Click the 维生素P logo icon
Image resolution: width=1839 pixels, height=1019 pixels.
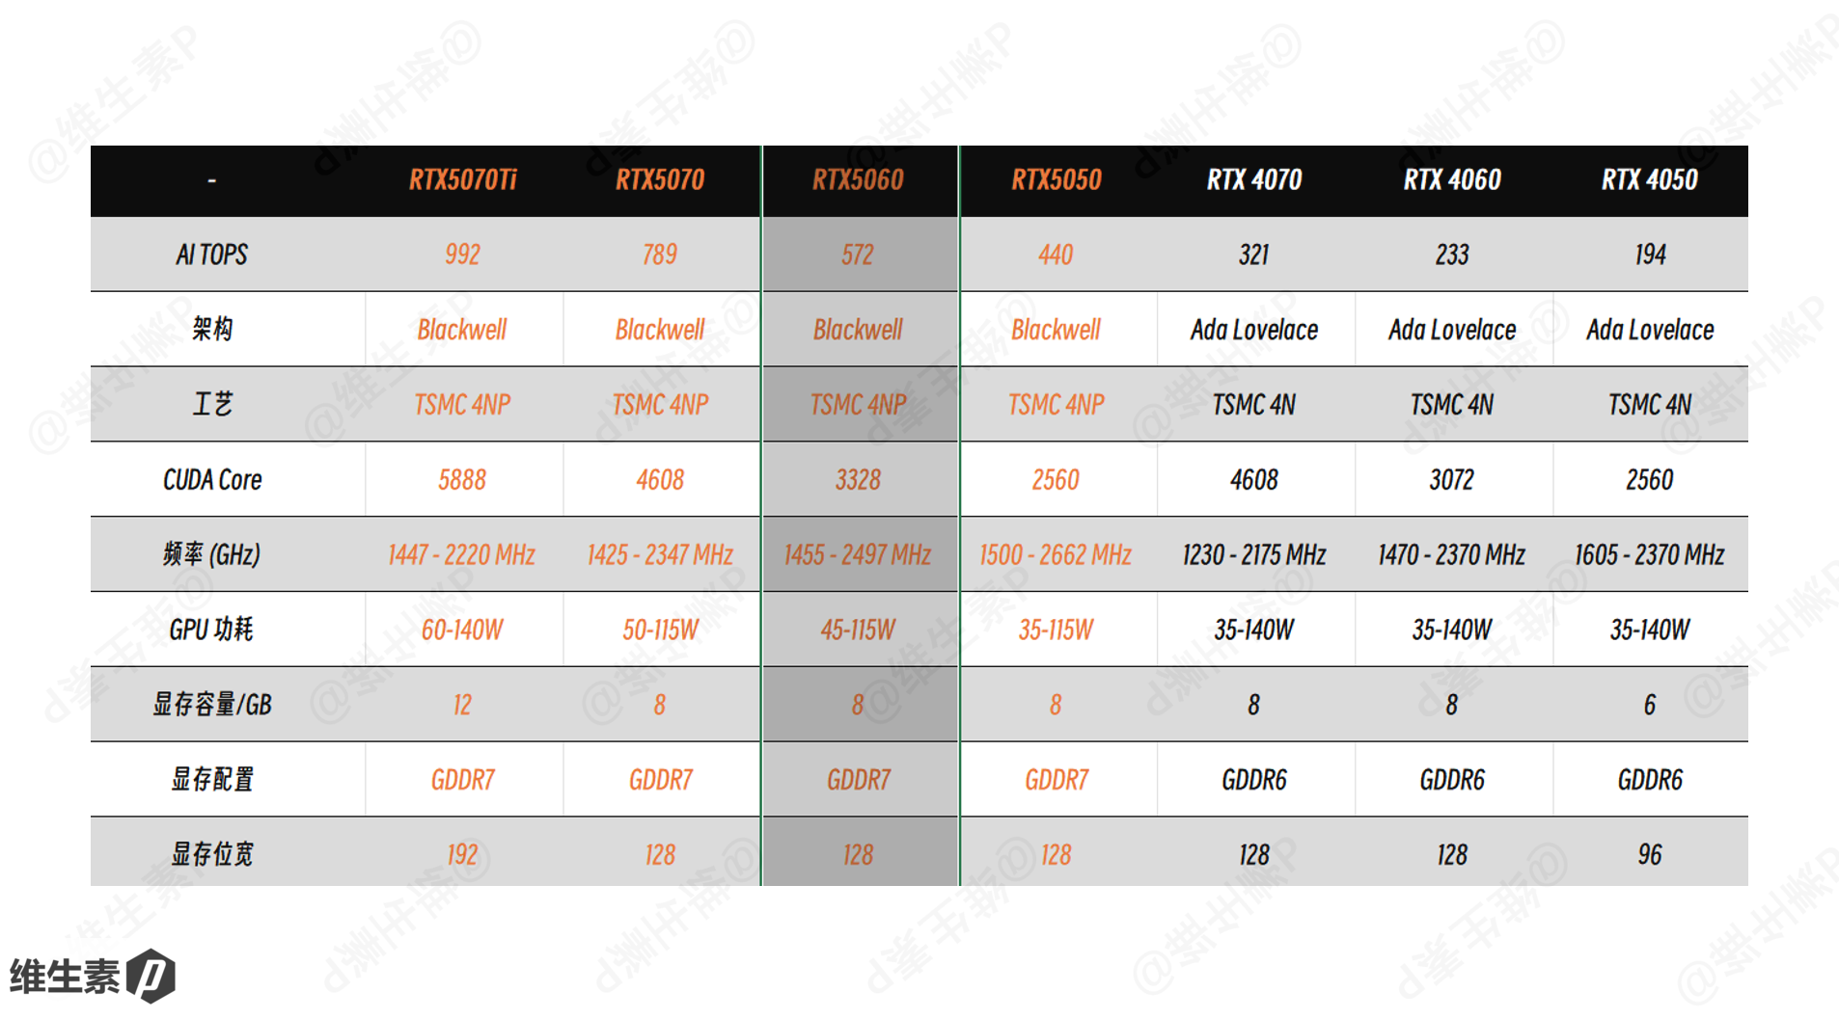pos(151,975)
